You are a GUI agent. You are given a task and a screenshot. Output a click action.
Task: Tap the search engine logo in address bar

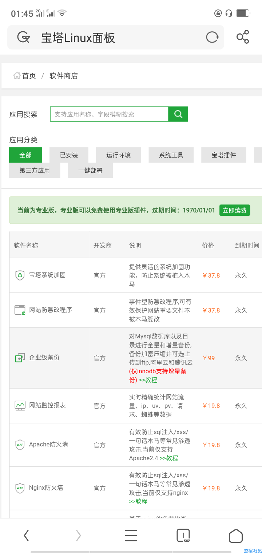coord(23,37)
